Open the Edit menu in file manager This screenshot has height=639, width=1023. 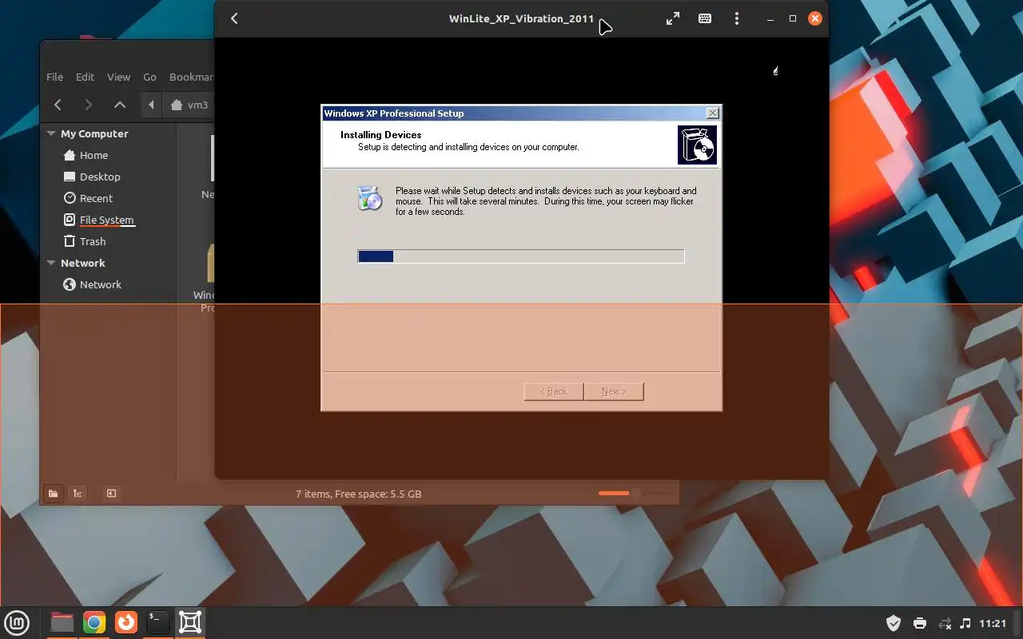pos(85,77)
